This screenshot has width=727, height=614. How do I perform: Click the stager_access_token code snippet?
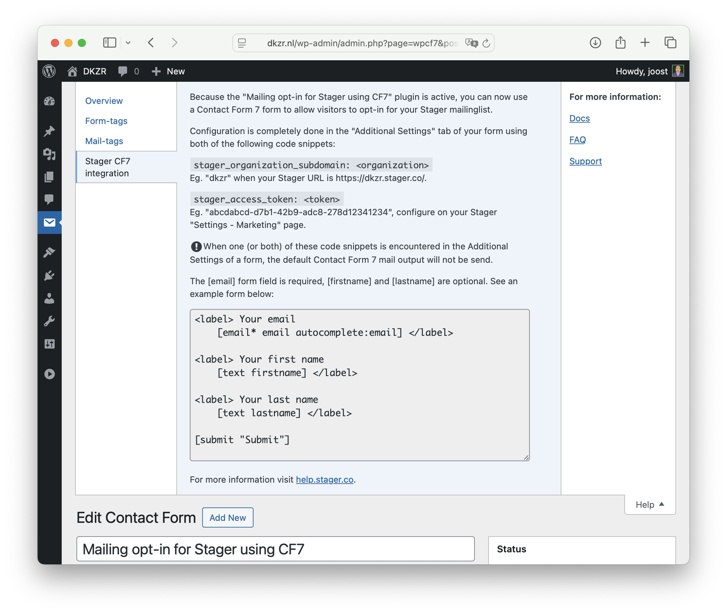(267, 199)
